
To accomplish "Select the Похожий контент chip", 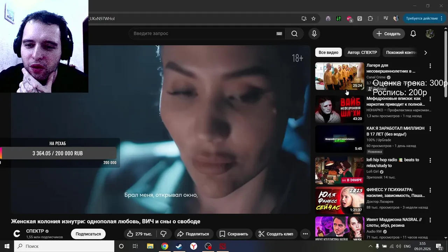I will [400, 52].
